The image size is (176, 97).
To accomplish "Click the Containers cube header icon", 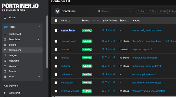I will tap(57, 11).
